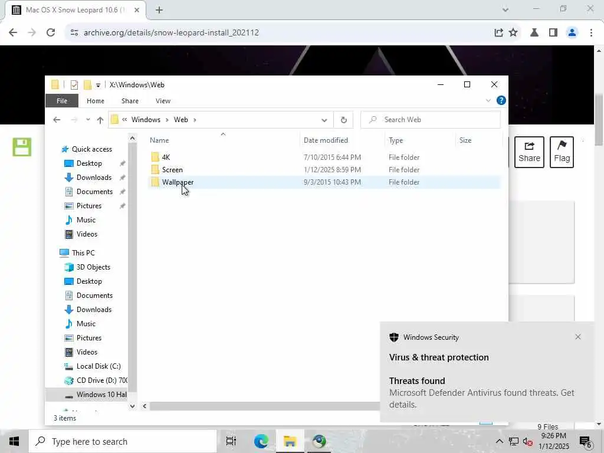Select Local Disk (C:) in navigation pane
The image size is (604, 453).
click(99, 366)
